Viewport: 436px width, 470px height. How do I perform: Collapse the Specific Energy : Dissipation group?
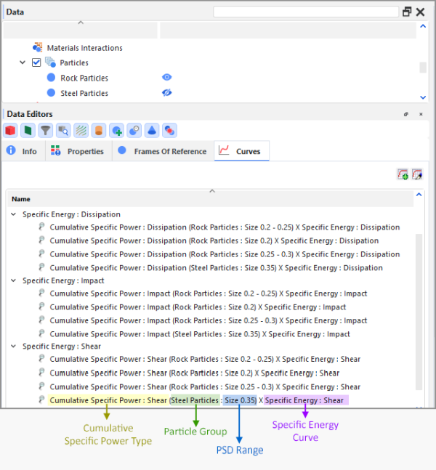tap(13, 215)
